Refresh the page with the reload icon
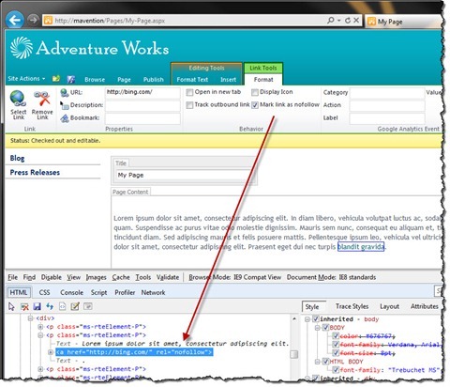The image size is (450, 387). (348, 21)
